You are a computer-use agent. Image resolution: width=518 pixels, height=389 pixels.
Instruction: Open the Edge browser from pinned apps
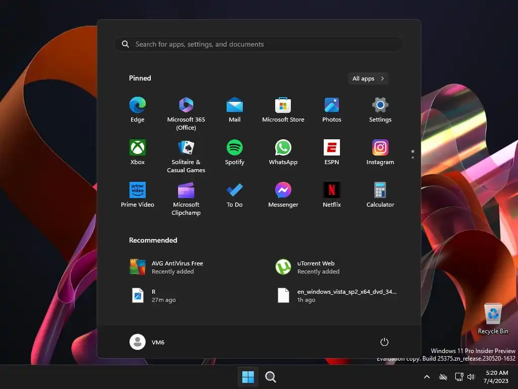pyautogui.click(x=138, y=110)
